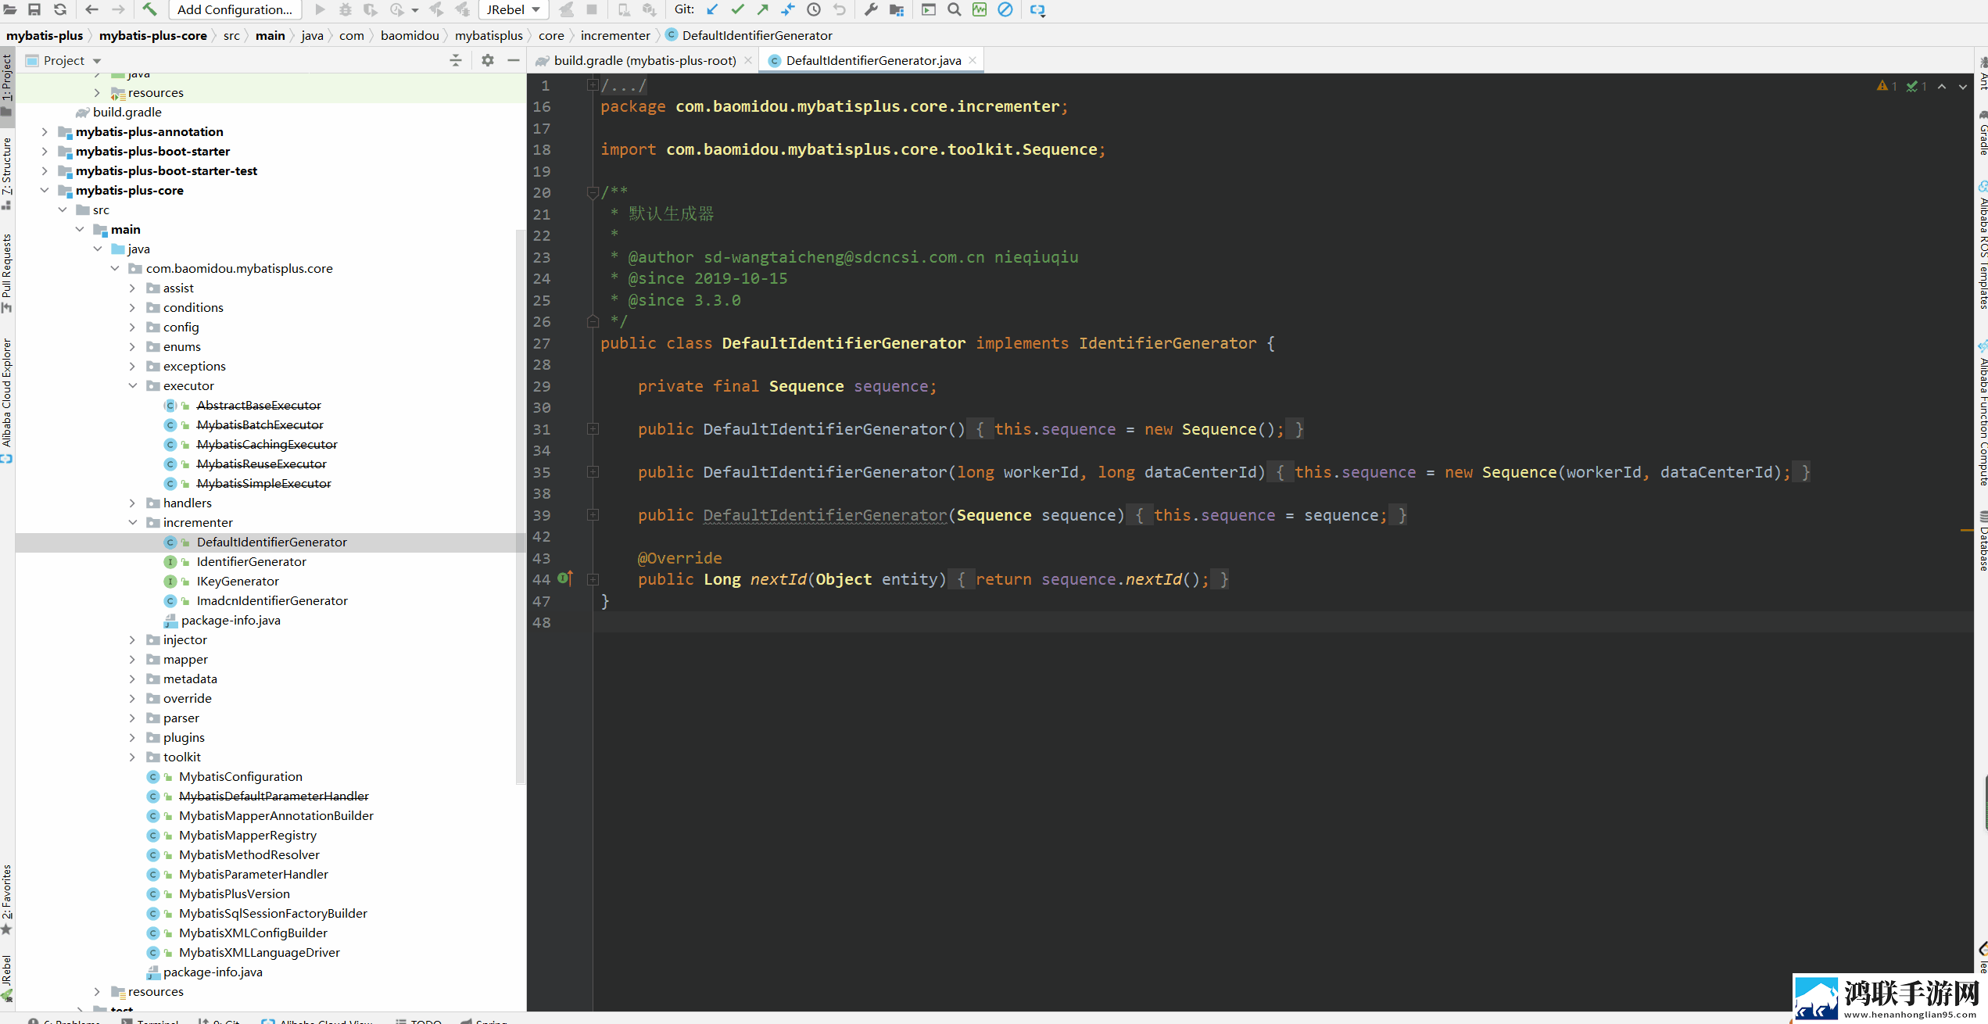Navigate forward with the right arrow
Image resolution: width=1988 pixels, height=1024 pixels.
[x=118, y=9]
